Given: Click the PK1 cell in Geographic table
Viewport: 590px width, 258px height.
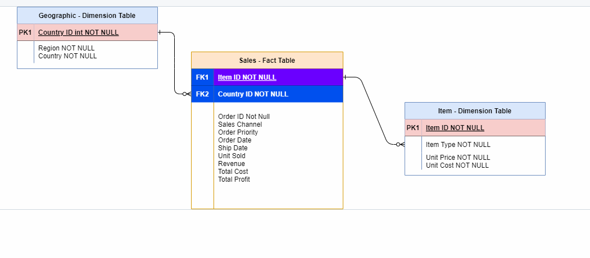Looking at the screenshot, I should click(x=25, y=33).
